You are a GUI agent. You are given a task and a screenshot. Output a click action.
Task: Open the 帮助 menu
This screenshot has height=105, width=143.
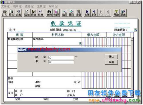[x=53, y=6]
